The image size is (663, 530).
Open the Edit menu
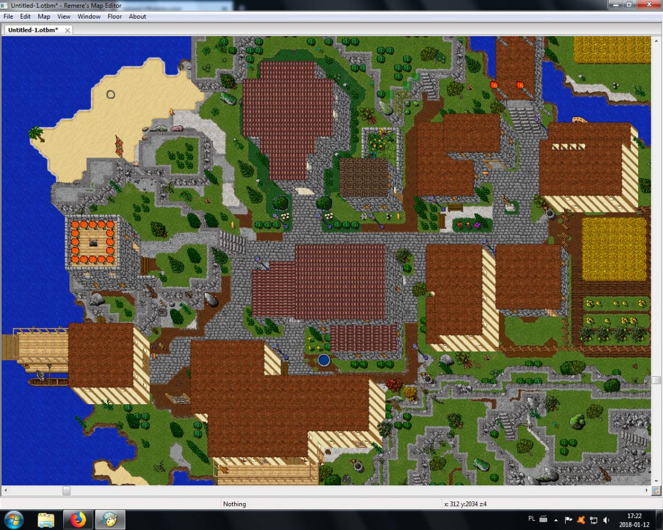(x=25, y=16)
